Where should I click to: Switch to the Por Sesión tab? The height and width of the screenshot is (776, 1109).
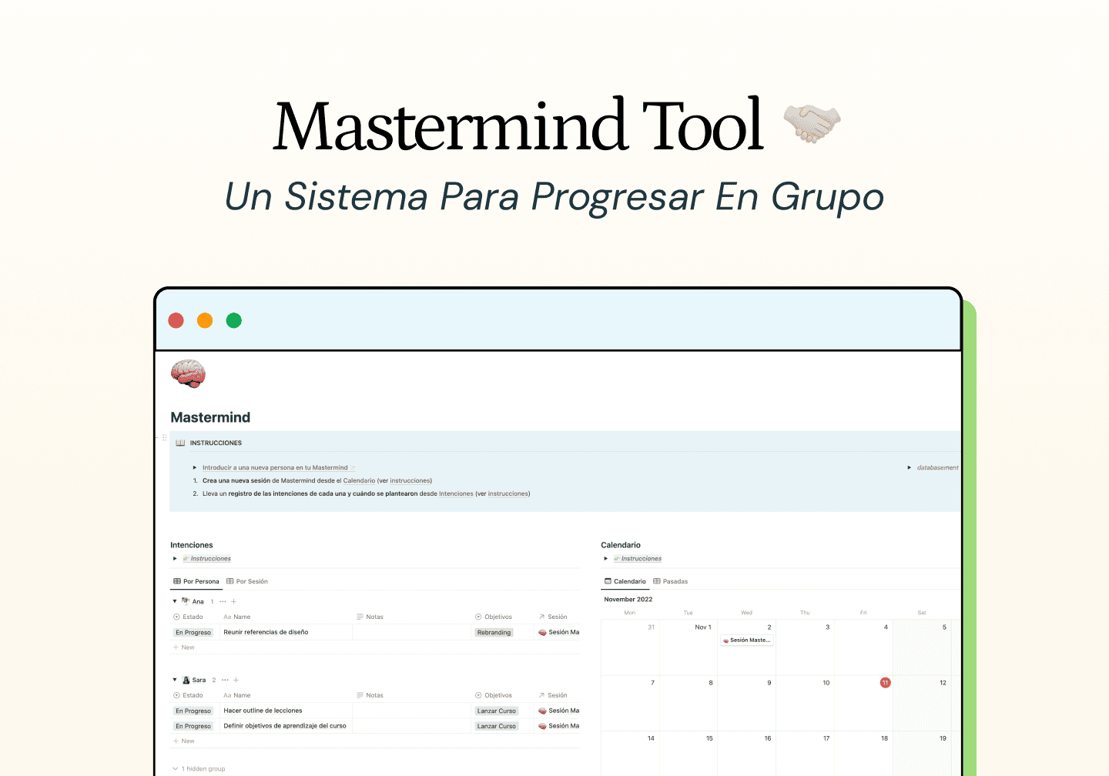click(247, 580)
